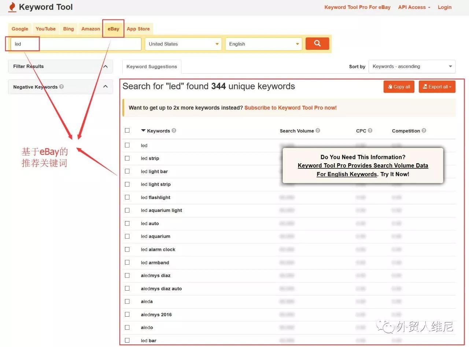Open the Sort by Keywords - ascending dropdown
This screenshot has height=347, width=469.
click(412, 67)
